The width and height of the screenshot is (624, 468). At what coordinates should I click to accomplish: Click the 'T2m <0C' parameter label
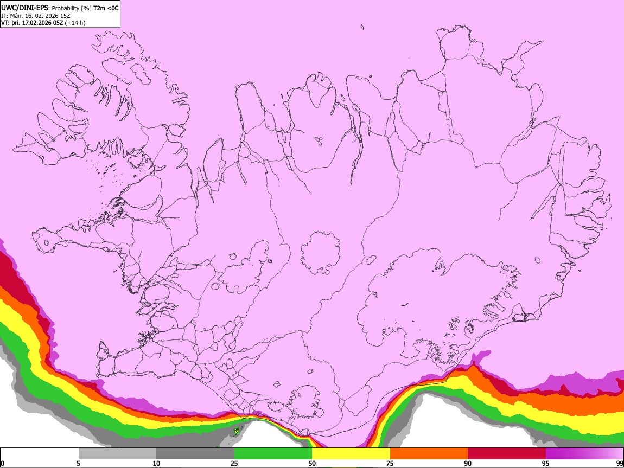[106, 8]
